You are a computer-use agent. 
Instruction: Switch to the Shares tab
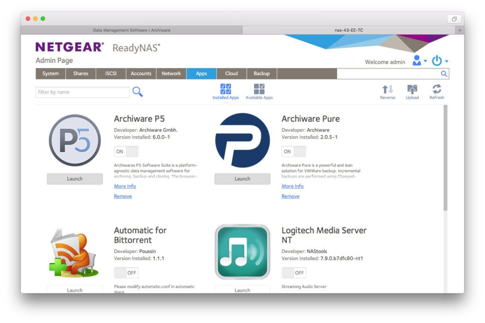tap(81, 74)
